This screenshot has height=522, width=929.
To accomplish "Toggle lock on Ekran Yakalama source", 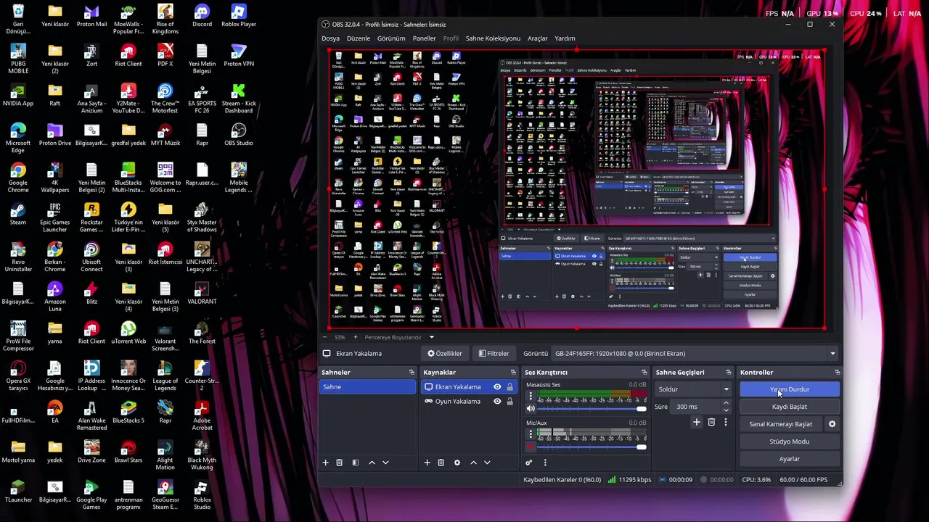I will (509, 387).
